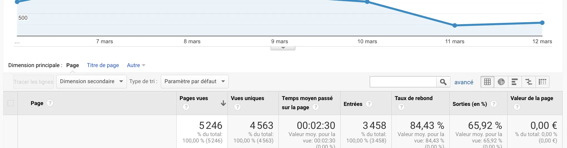567x148 pixels.
Task: Open the avancé filter link
Action: [464, 82]
